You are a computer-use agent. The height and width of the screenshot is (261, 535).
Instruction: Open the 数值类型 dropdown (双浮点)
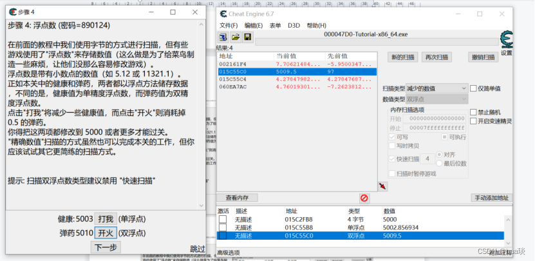click(x=436, y=99)
